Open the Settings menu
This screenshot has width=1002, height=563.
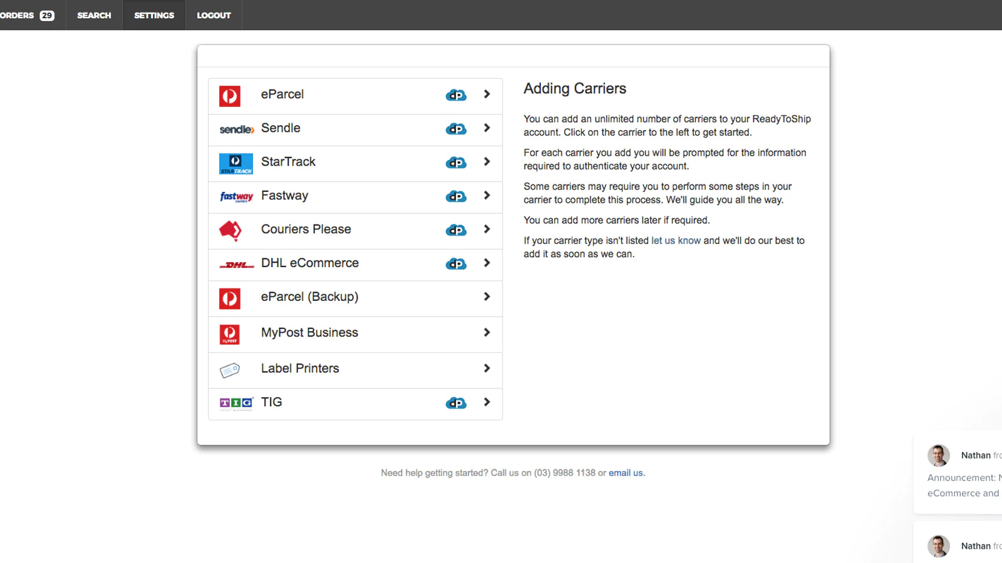coord(154,15)
